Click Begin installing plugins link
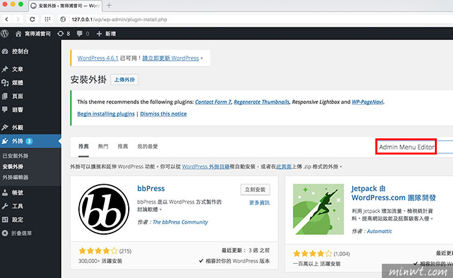453x278 pixels. [105, 114]
